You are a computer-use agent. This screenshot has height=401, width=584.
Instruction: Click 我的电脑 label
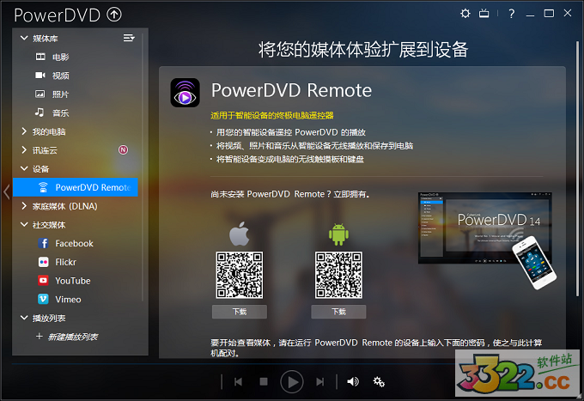(x=49, y=131)
